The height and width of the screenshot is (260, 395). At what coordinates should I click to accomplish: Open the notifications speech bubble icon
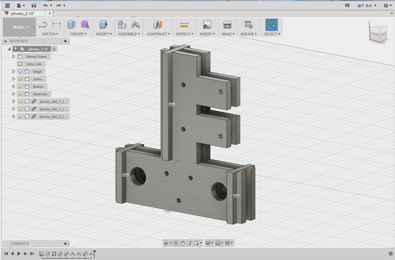coord(347,5)
